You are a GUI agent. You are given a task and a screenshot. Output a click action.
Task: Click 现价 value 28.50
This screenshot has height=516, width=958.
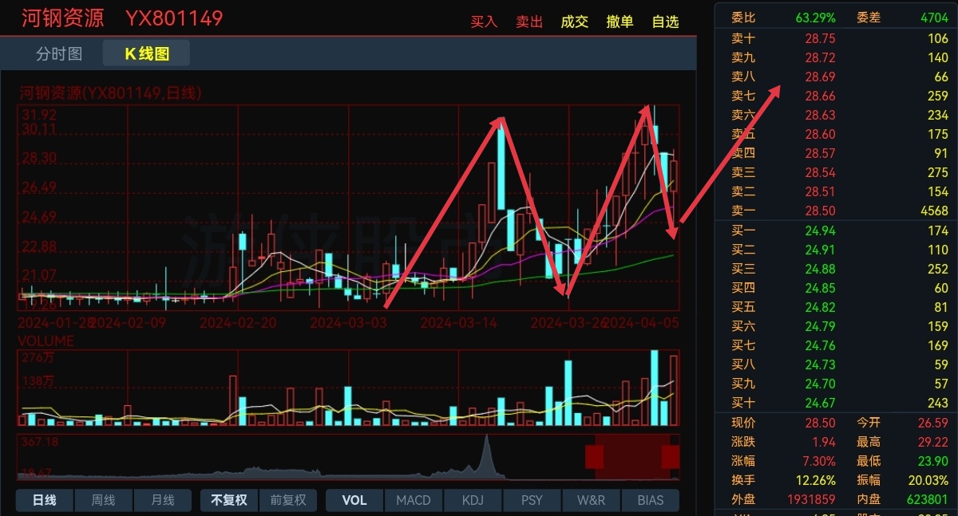click(x=820, y=423)
